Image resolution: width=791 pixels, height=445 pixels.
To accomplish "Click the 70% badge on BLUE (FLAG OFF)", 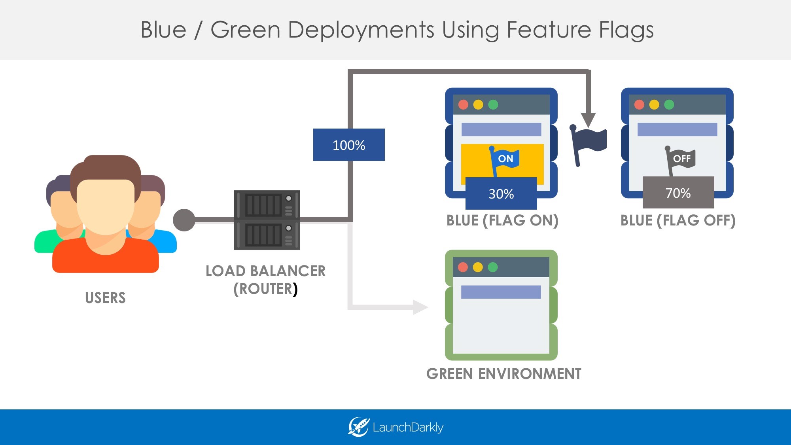I will pos(679,194).
